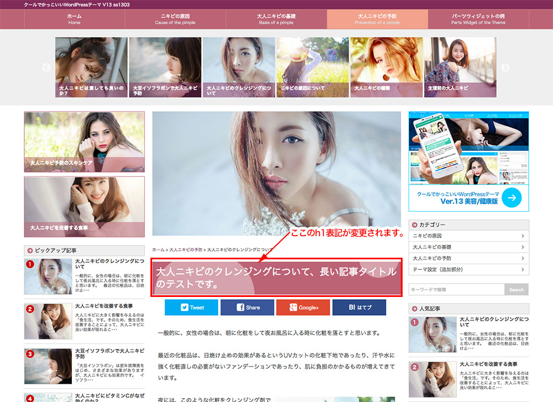Open carousel slide 大人ニキビは潰しても良いのか？
Screen dimensions: 553x402
pyautogui.click(x=91, y=67)
